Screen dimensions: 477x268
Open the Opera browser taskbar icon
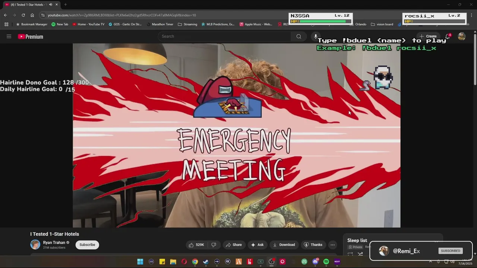coord(184,262)
